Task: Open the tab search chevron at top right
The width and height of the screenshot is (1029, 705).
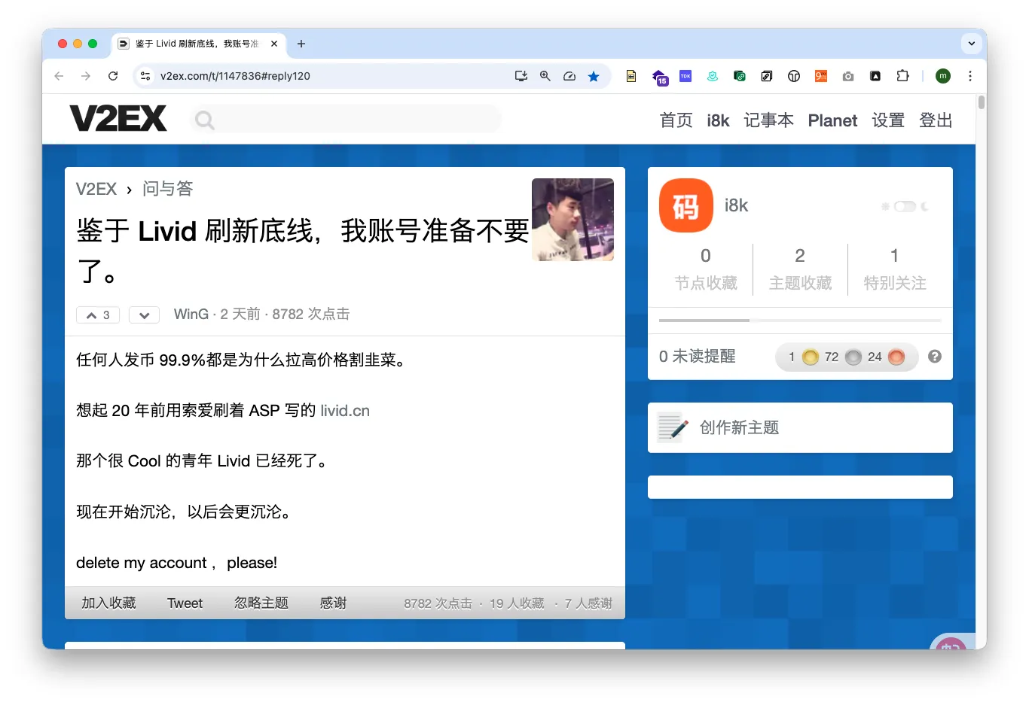Action: [x=971, y=44]
